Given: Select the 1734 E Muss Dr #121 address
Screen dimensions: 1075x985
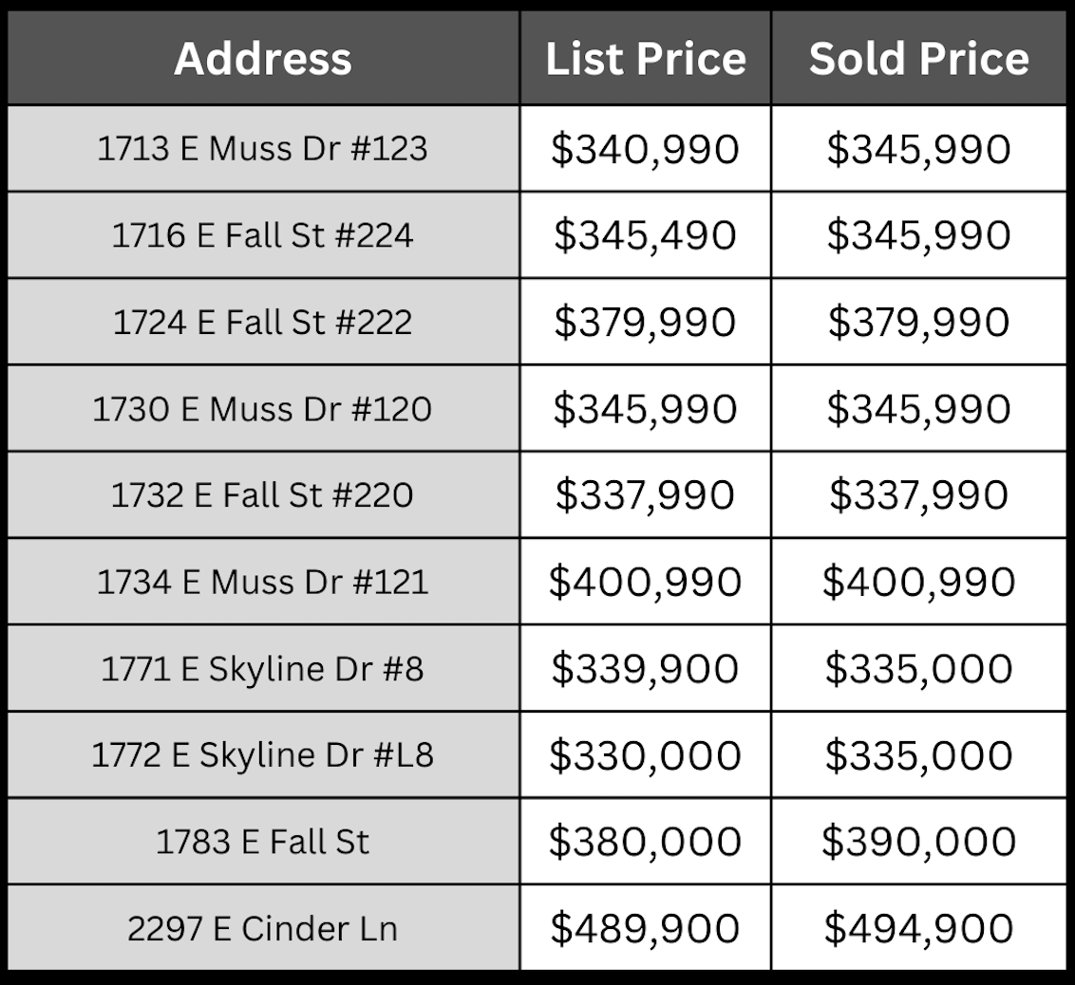Looking at the screenshot, I should click(263, 582).
